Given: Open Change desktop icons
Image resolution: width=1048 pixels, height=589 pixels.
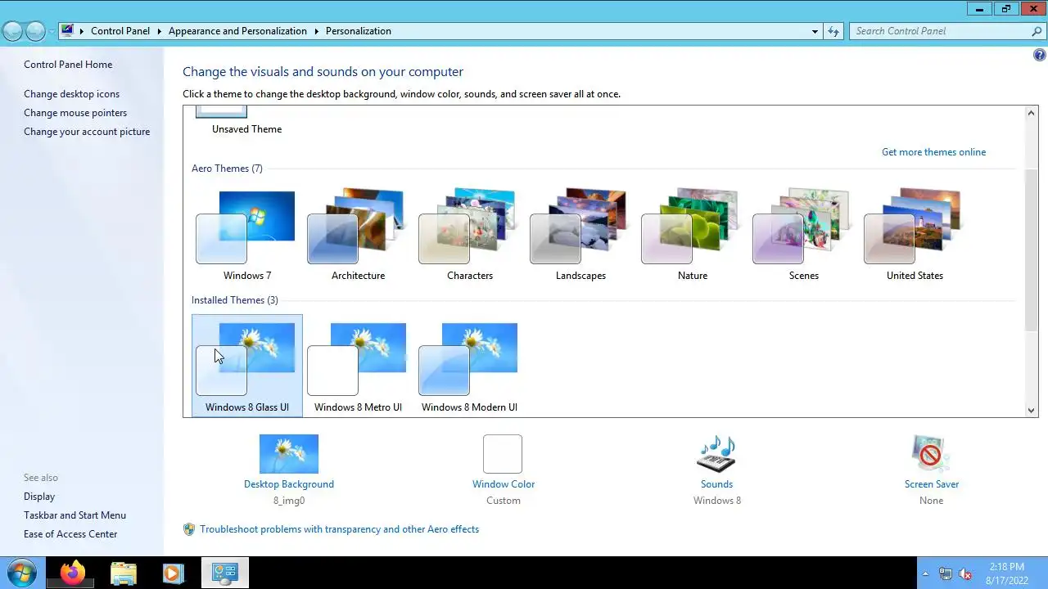Looking at the screenshot, I should (x=71, y=94).
